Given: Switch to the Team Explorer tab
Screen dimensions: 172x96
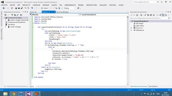Looking at the screenshot, I should click(x=153, y=86).
